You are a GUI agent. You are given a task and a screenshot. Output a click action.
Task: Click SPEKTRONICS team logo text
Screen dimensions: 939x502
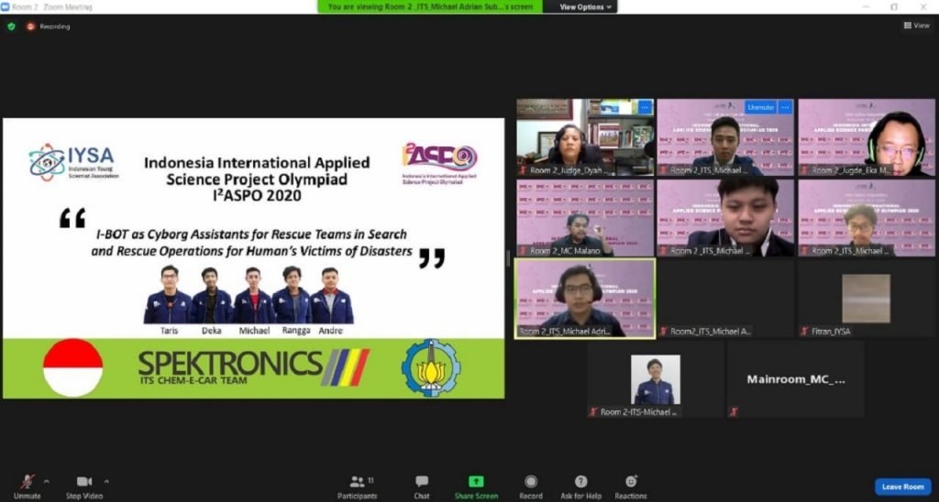[x=230, y=365]
